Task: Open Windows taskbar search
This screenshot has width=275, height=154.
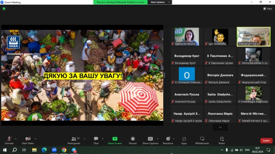Action: (15, 150)
